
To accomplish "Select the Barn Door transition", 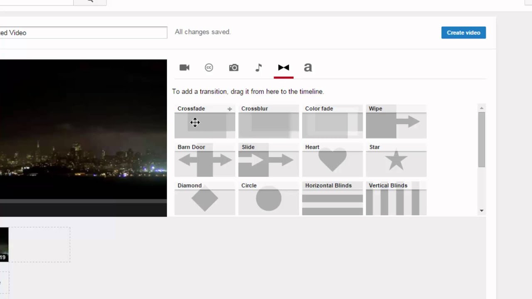I will point(205,160).
